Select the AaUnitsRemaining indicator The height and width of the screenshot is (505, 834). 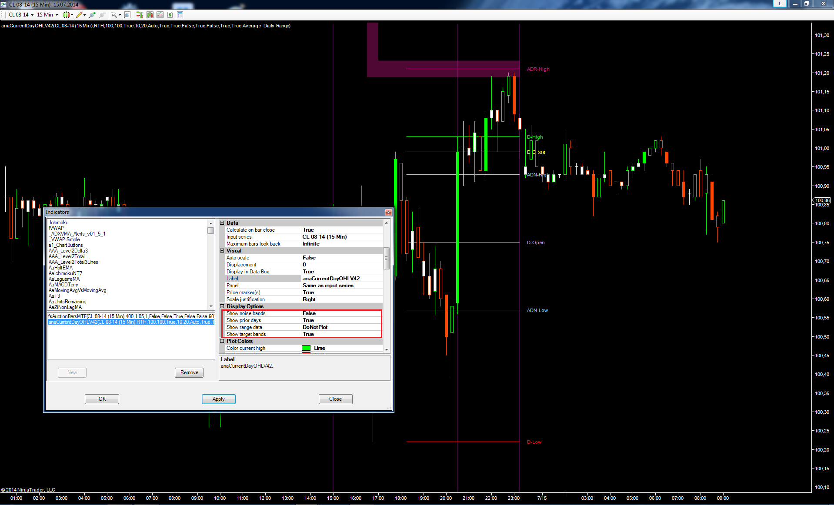coord(67,302)
